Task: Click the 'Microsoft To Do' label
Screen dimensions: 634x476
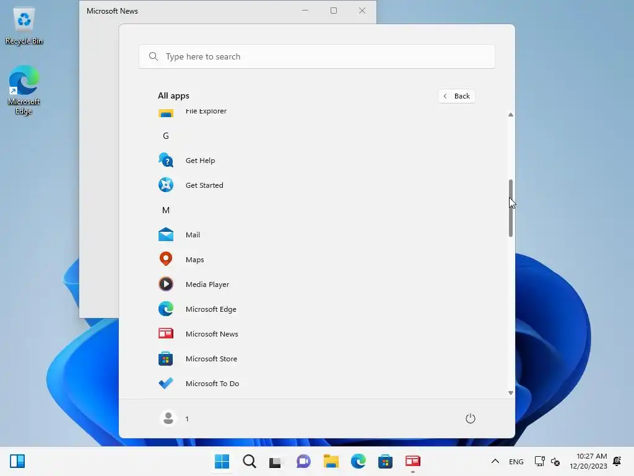Action: (212, 383)
